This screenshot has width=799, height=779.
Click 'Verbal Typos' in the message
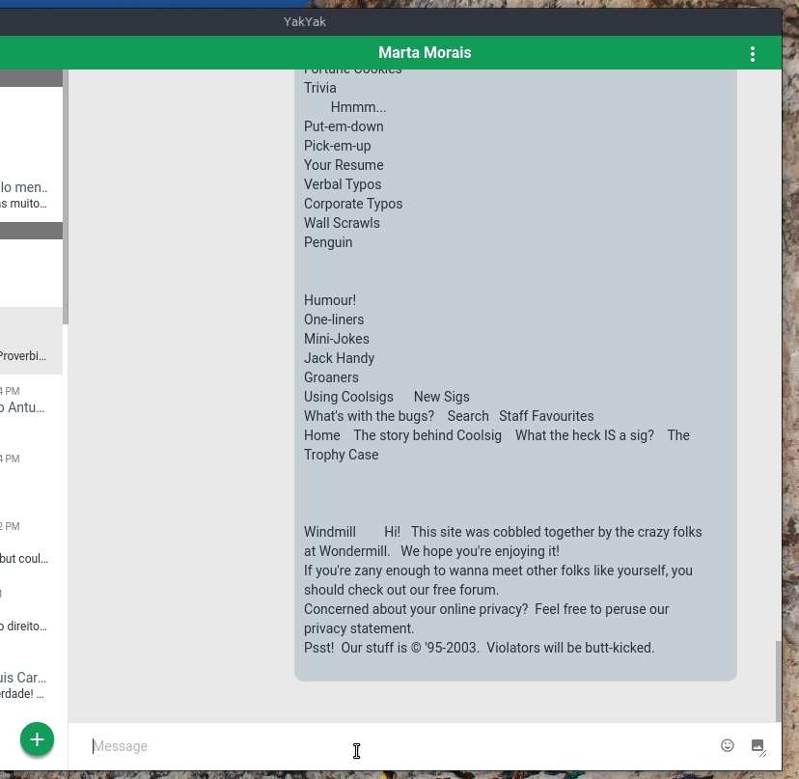point(343,184)
